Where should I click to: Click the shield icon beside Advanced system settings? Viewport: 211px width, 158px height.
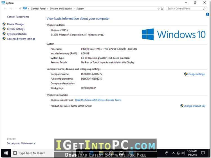pos(4,39)
